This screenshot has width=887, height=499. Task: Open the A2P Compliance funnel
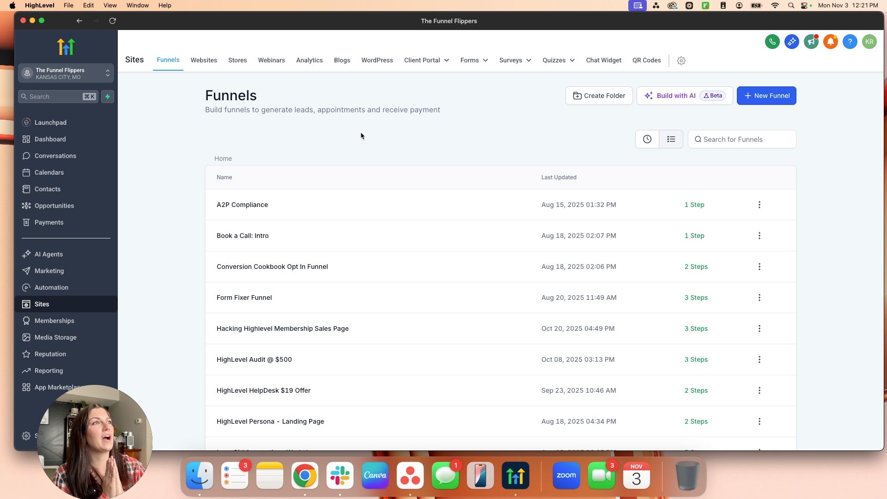pos(242,205)
